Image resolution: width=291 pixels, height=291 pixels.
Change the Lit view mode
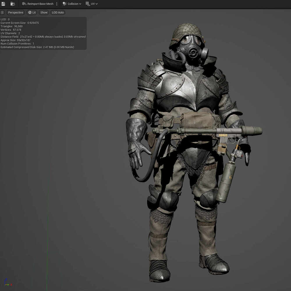[x=32, y=13]
